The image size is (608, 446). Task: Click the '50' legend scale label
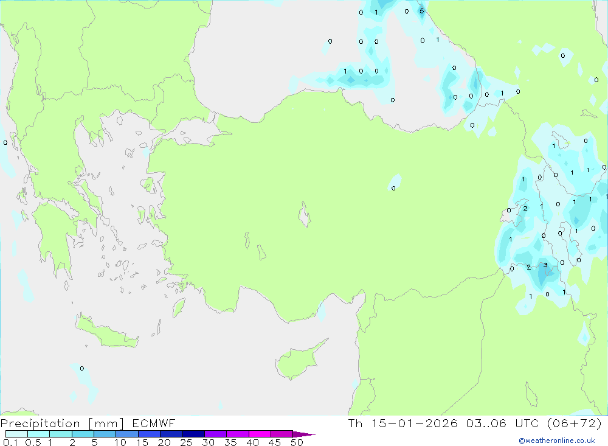(297, 442)
